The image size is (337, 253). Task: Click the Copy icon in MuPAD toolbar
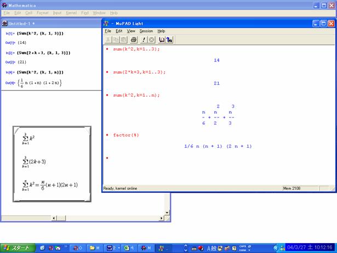[115, 40]
